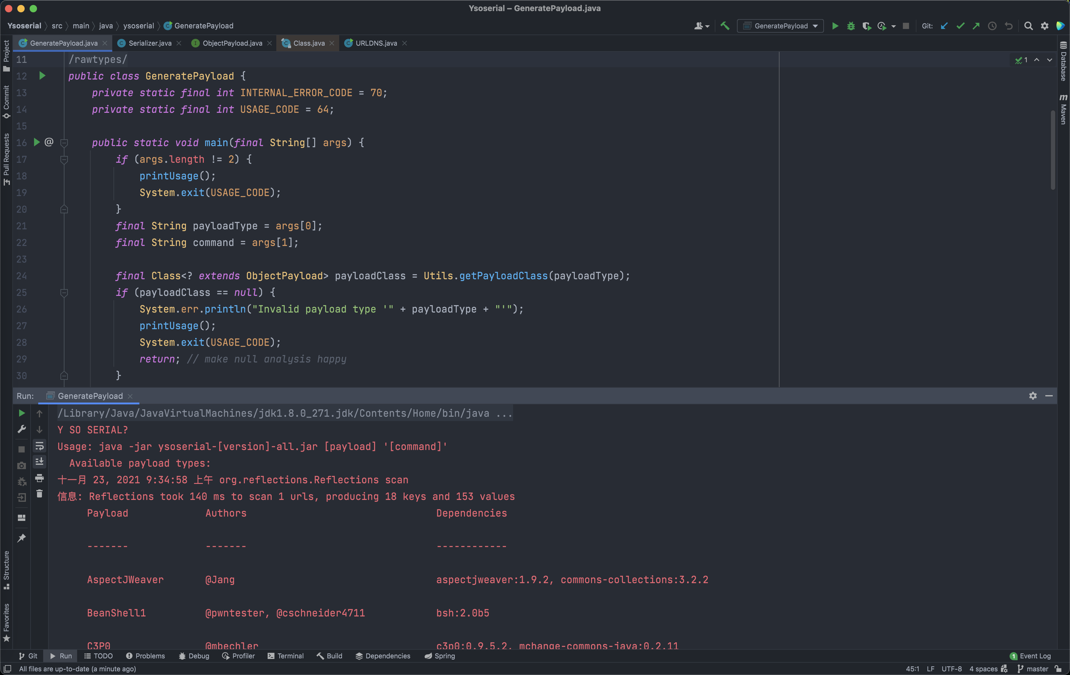Screen dimensions: 1070x675
Task: Run main from gutter at line 16
Action: pyautogui.click(x=37, y=142)
